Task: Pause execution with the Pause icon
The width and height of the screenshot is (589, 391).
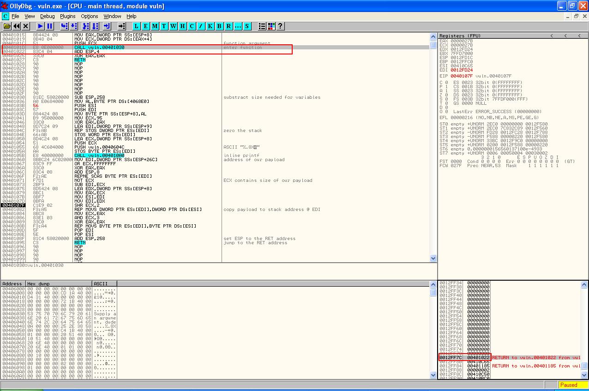Action: [x=49, y=26]
